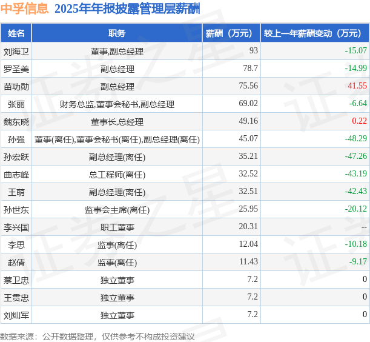The width and height of the screenshot is (370, 342).
Task: Select the red 41.55 salary change value
Action: [x=357, y=85]
